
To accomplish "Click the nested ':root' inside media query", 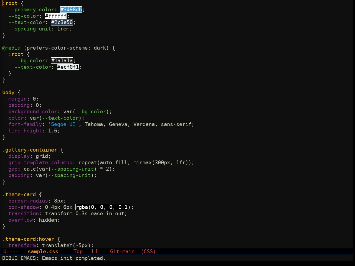I will (x=16, y=54).
